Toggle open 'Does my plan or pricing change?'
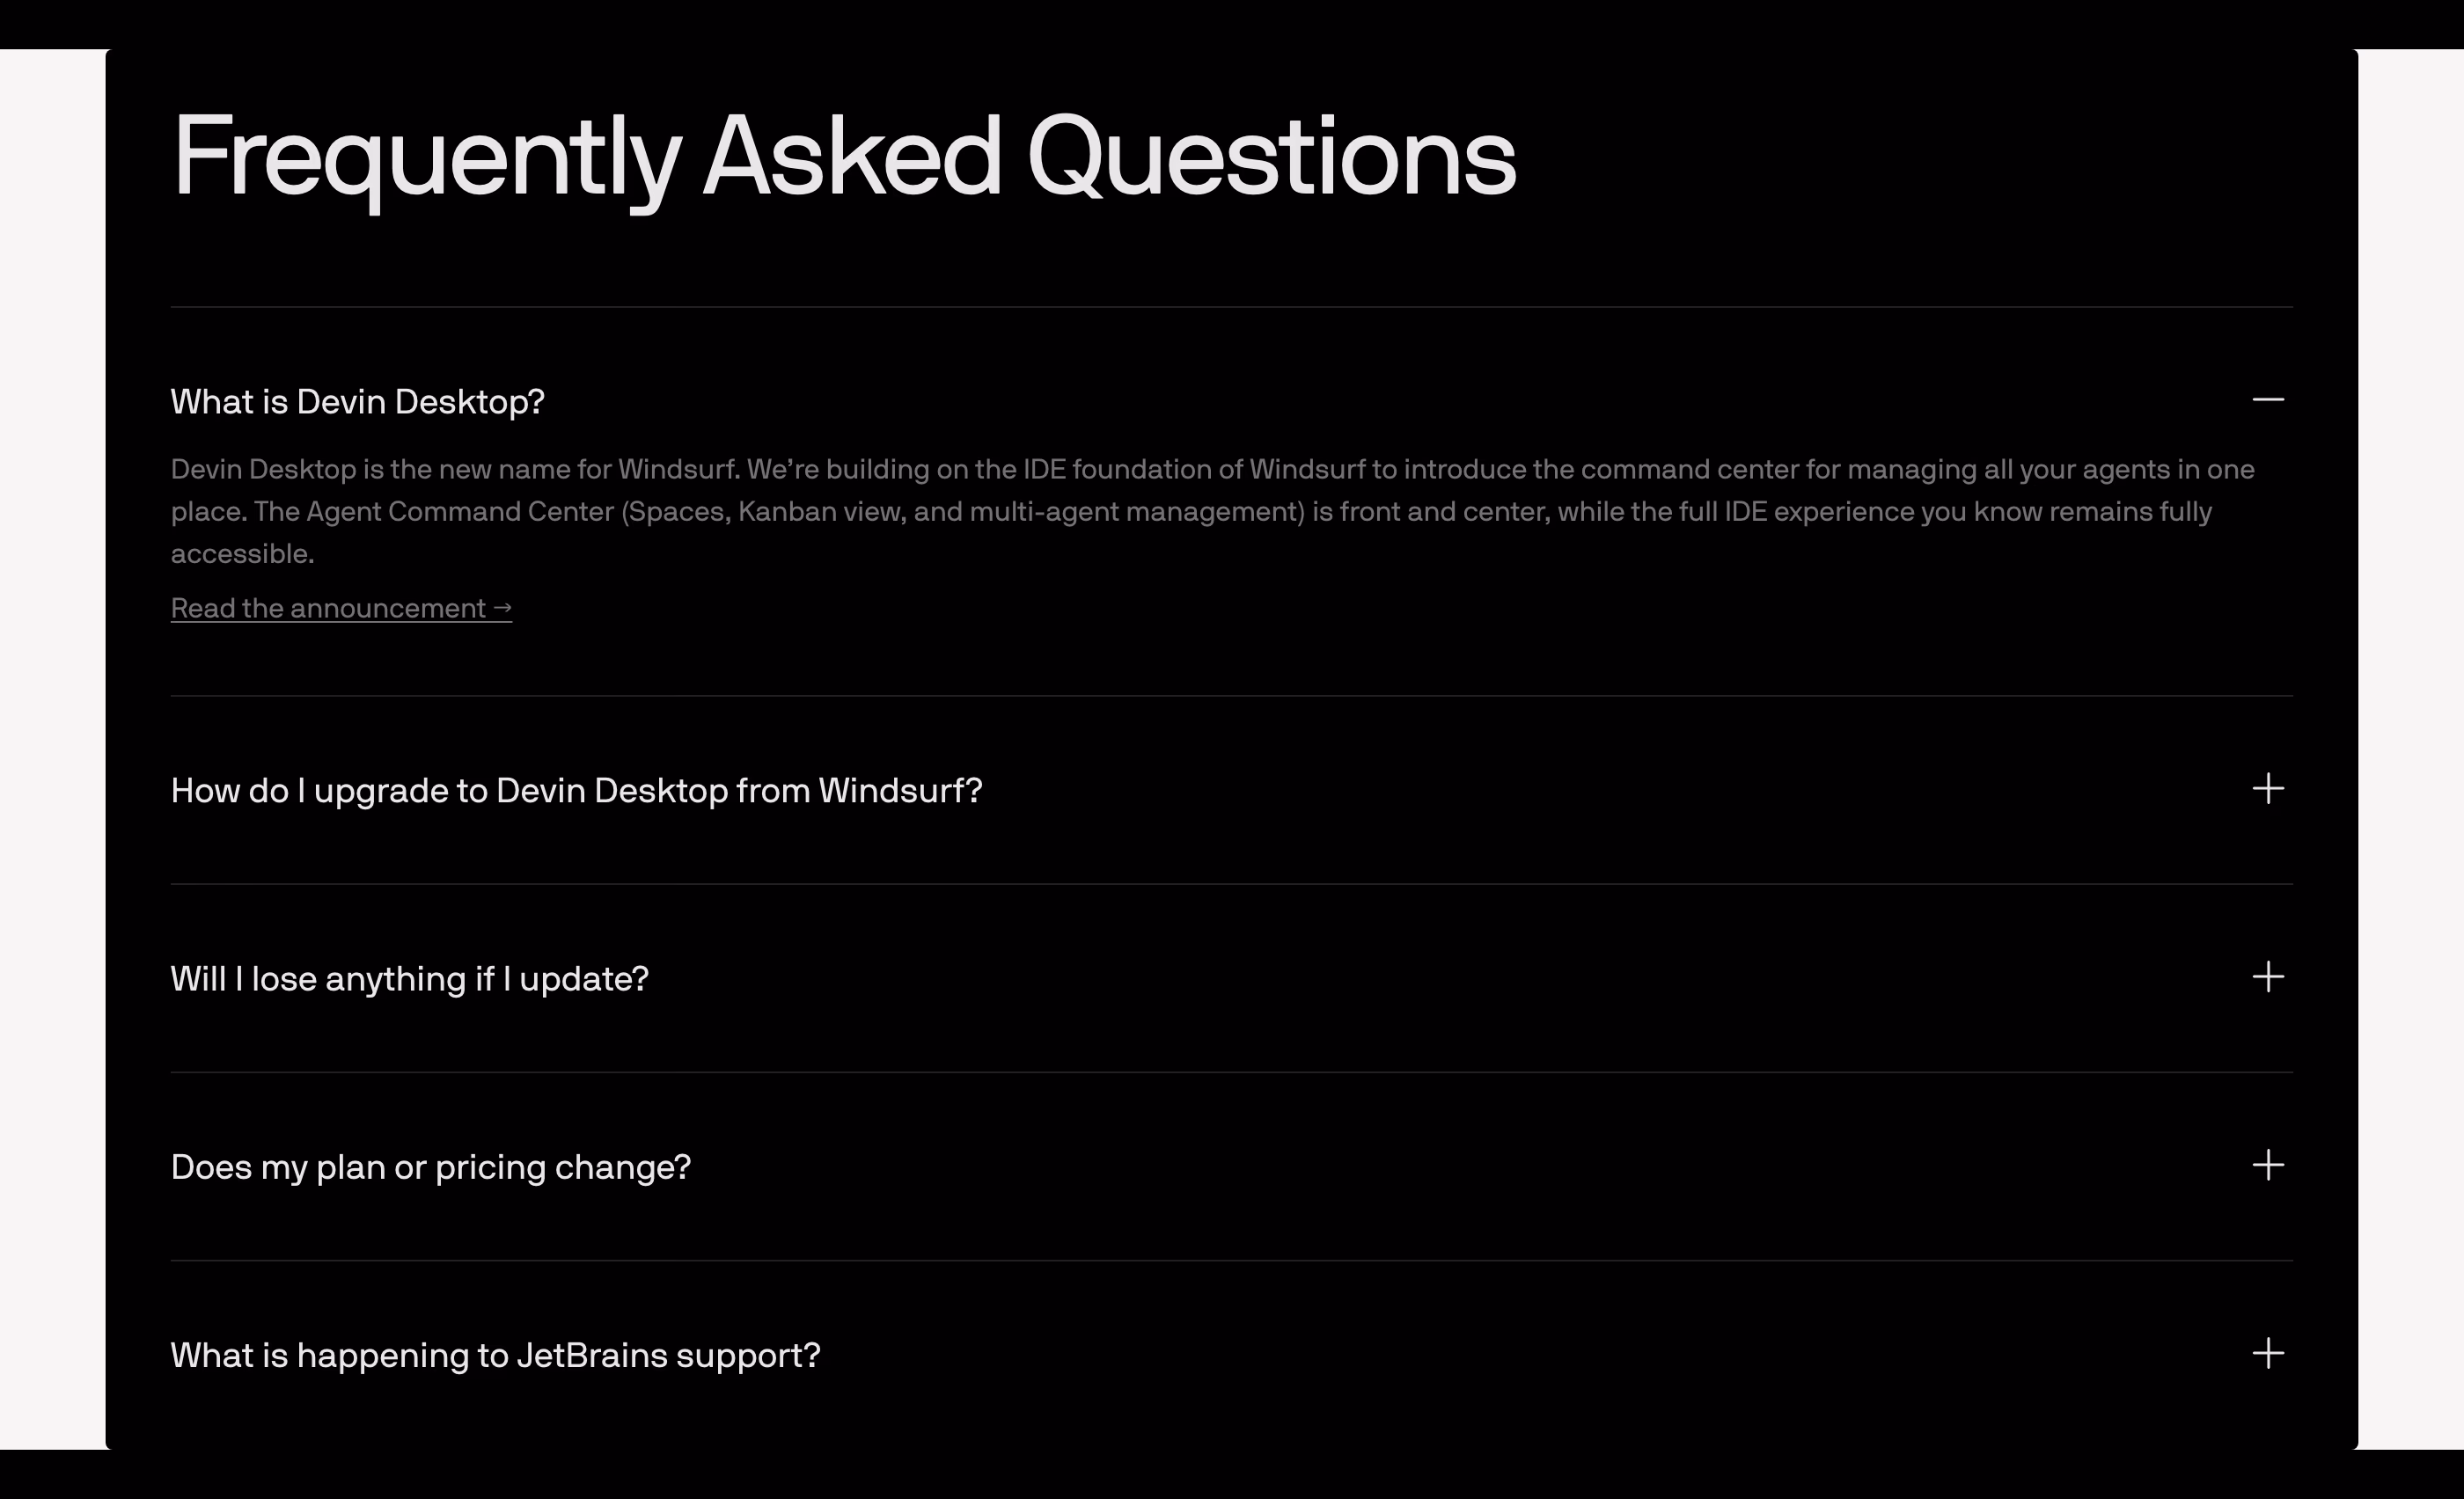2464x1499 pixels. click(1231, 1166)
